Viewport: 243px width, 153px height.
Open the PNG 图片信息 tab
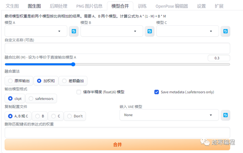pyautogui.click(x=89, y=6)
